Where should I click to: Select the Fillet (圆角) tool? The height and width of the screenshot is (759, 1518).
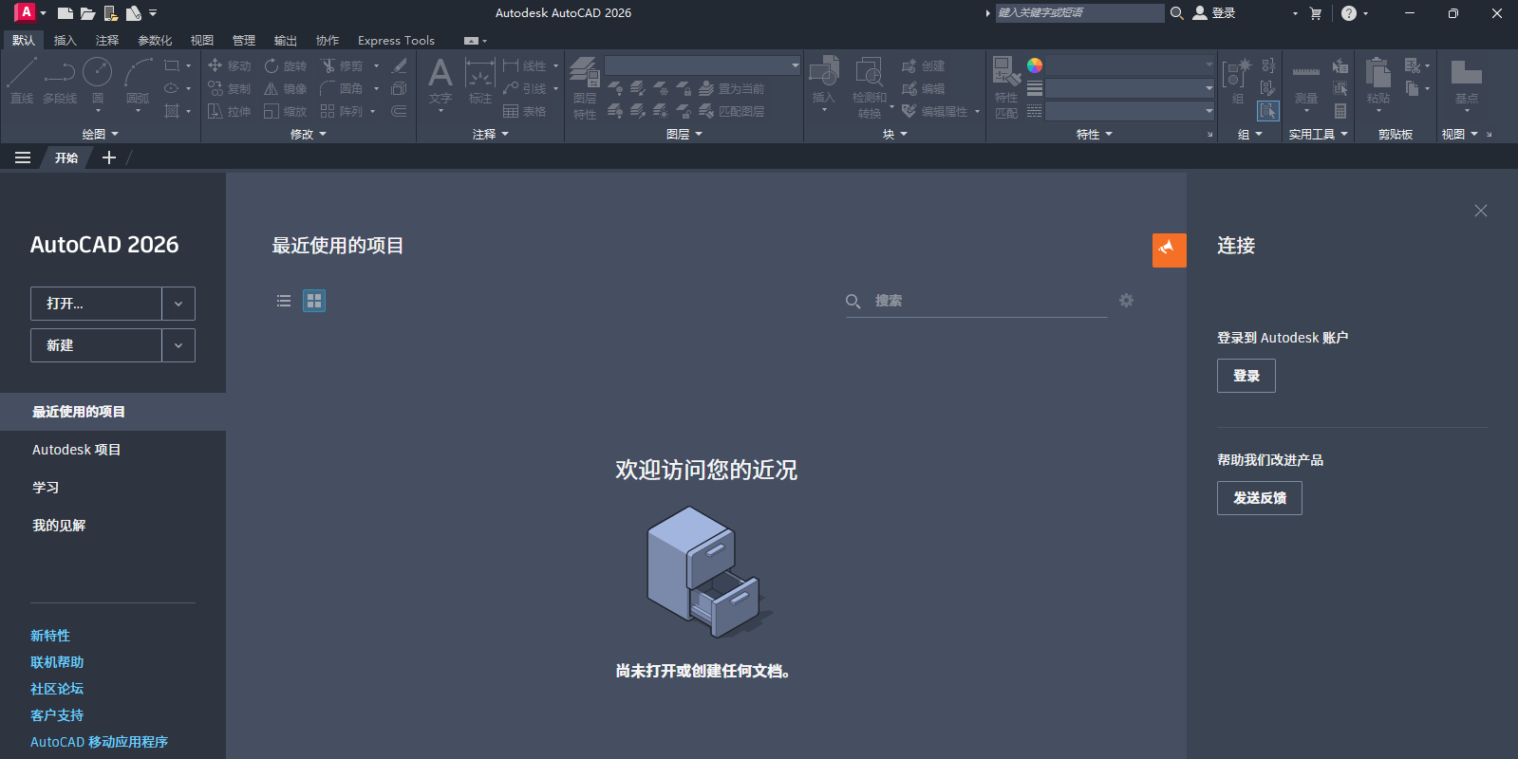pyautogui.click(x=342, y=88)
